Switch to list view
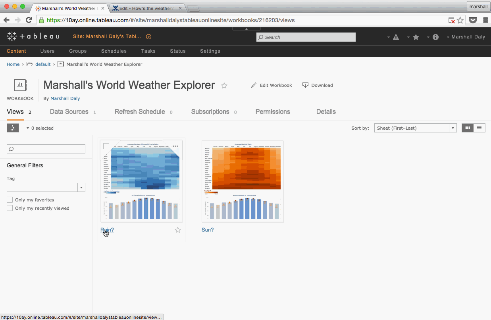Viewport: 491px width, 320px height. pos(479,128)
